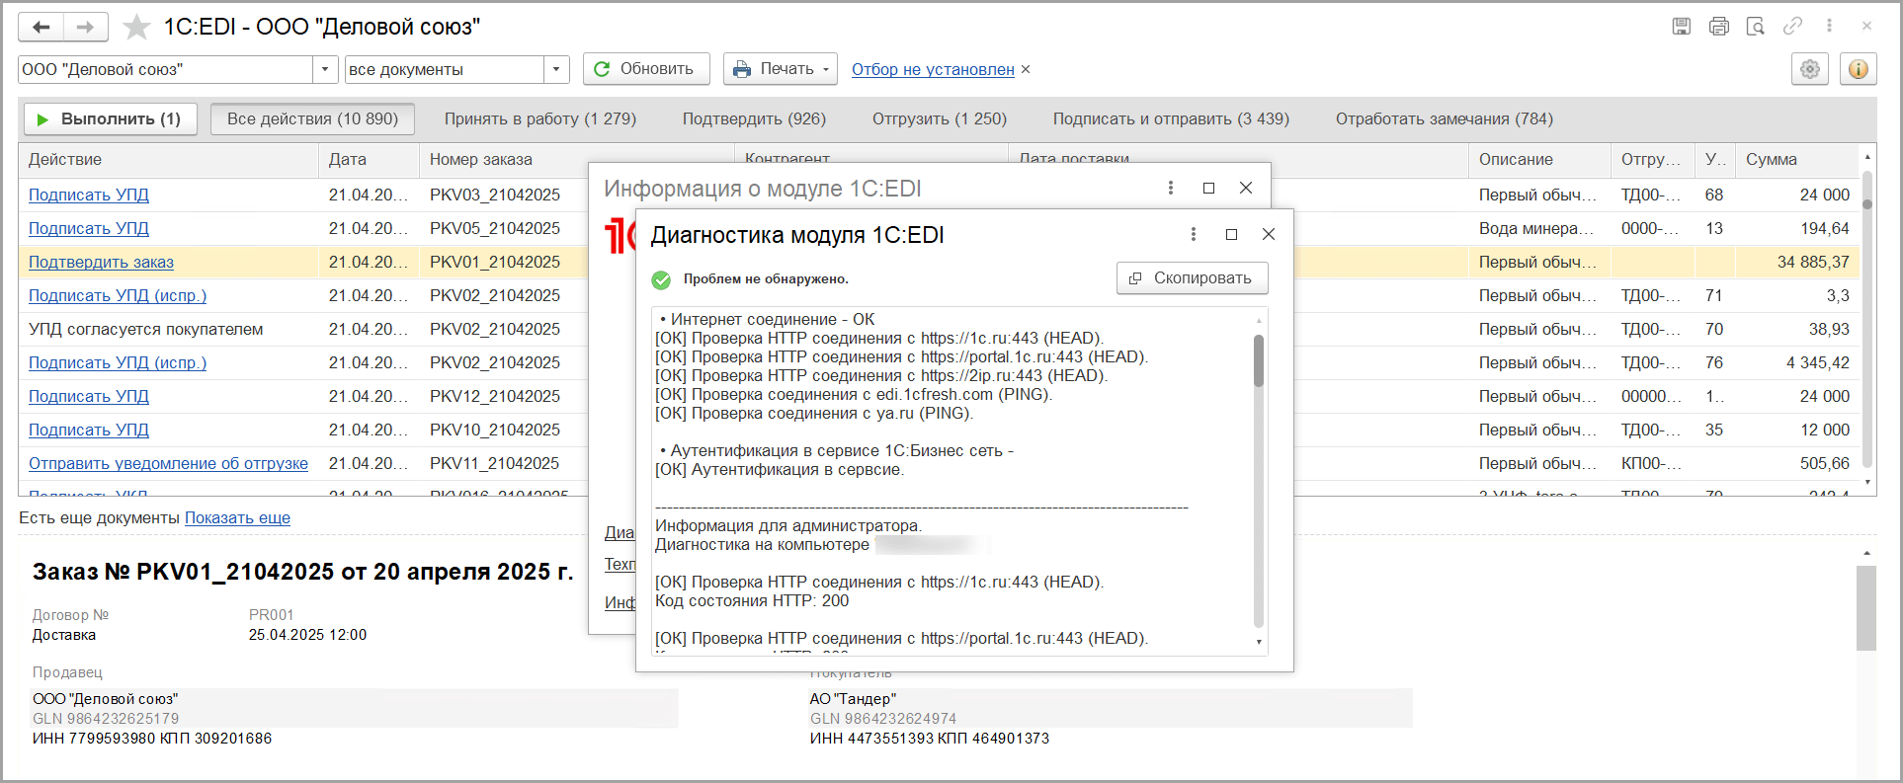
Task: Select 'Подтвердить (926)' tab
Action: coord(754,118)
